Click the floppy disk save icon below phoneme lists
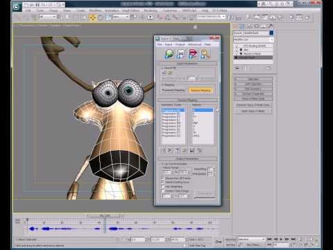This screenshot has width=333, height=250. point(191,151)
